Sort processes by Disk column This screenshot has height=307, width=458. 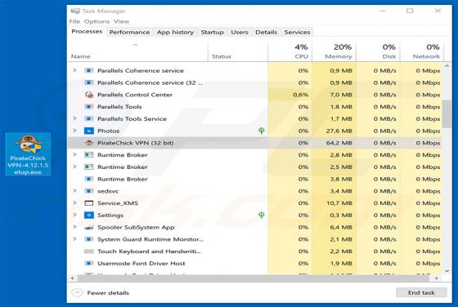[x=378, y=51]
